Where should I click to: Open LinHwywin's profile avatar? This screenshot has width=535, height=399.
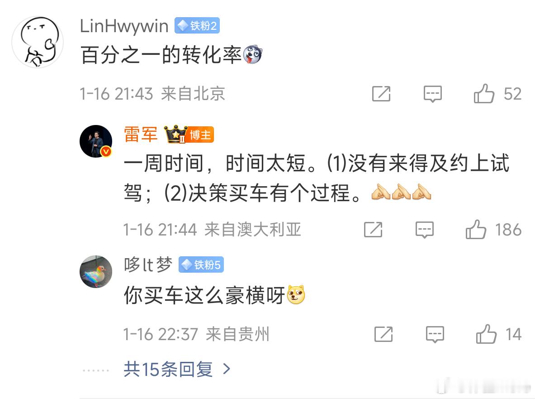38,42
